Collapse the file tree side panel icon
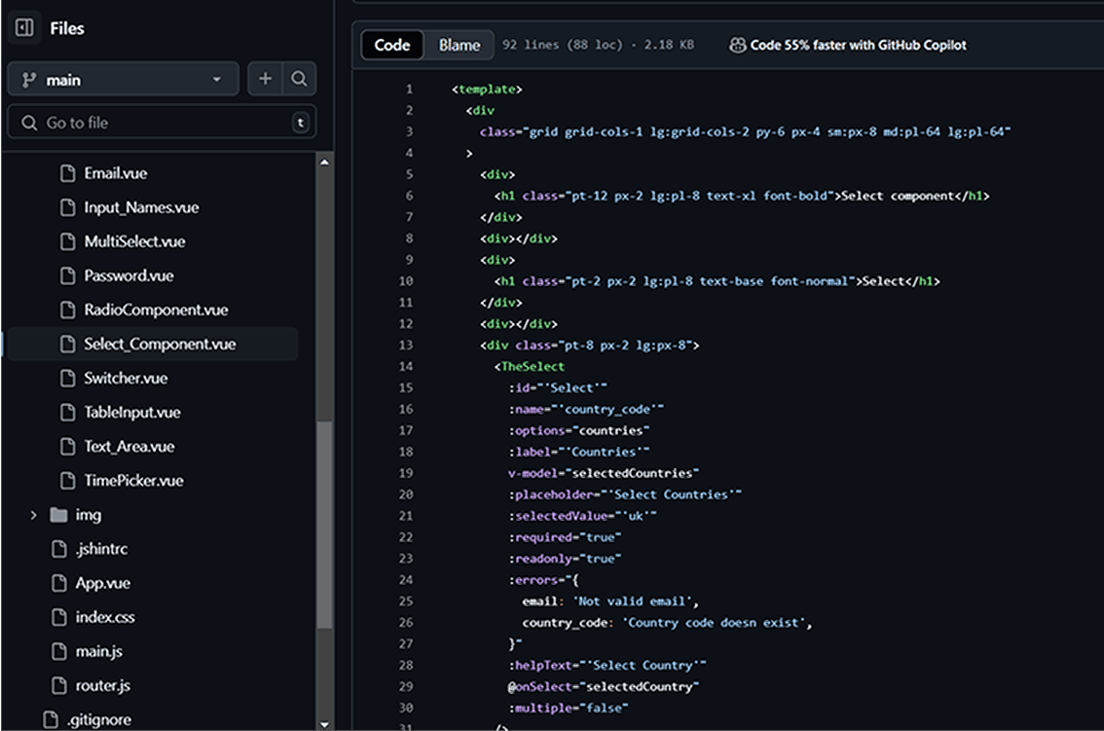The image size is (1104, 731). click(x=24, y=28)
